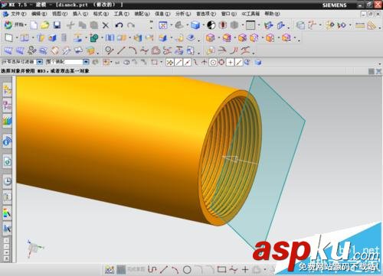Screen dimensions: 383x276
Task: Open the 文件(F) menu
Action: pyautogui.click(x=18, y=14)
